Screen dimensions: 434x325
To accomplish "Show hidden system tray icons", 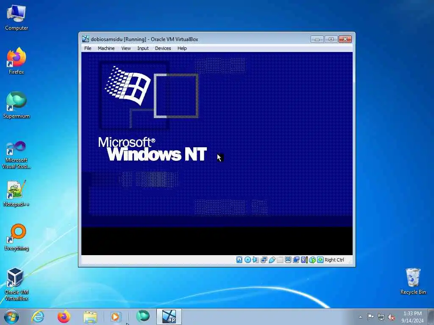I will pyautogui.click(x=360, y=317).
